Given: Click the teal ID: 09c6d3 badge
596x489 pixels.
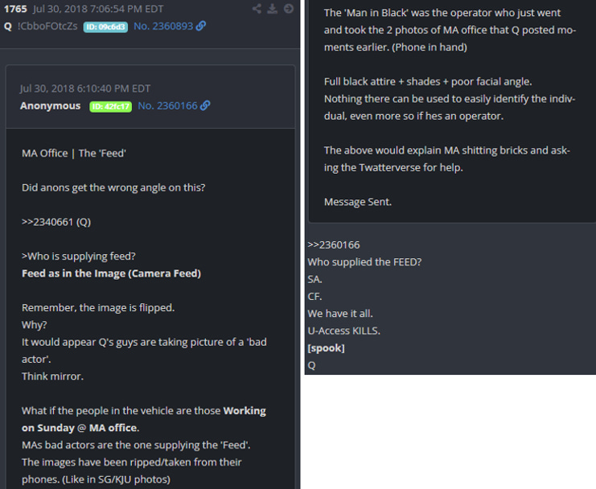Looking at the screenshot, I should 105,27.
